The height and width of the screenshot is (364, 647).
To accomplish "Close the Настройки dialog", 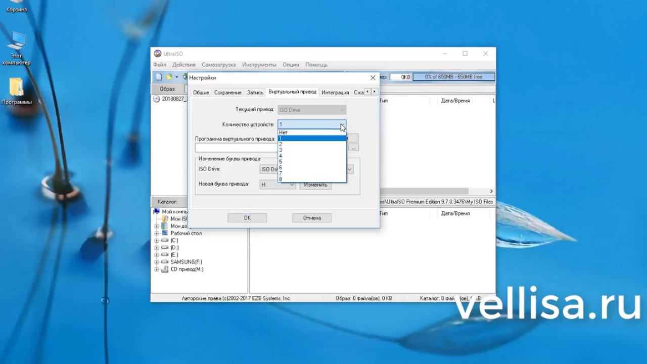I will [x=373, y=78].
